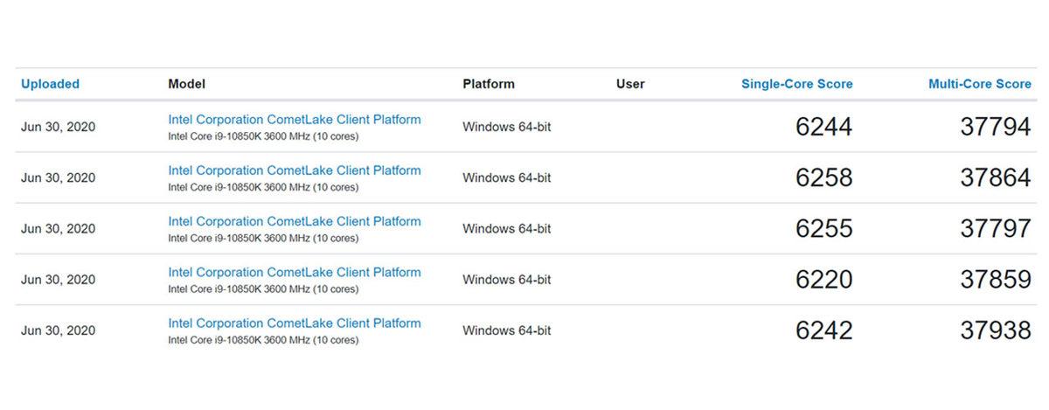Click the User column header

[630, 84]
